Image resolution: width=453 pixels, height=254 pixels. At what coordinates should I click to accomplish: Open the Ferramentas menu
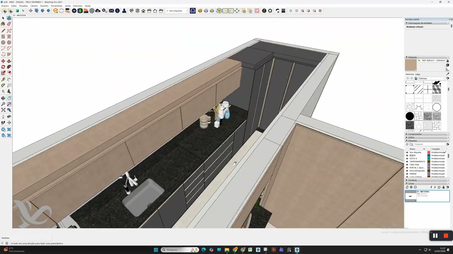coord(57,6)
